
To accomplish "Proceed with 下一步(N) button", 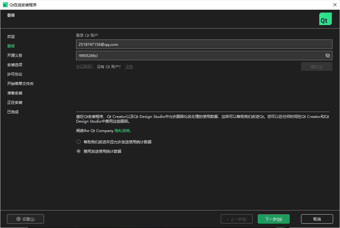I will [x=273, y=219].
